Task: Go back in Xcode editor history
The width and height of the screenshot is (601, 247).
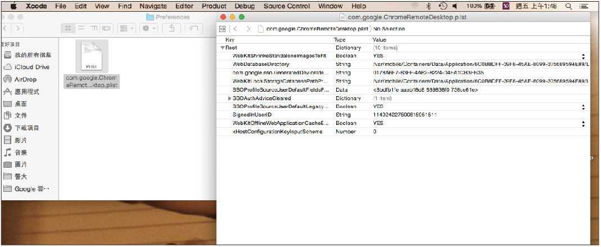Action: coord(236,29)
